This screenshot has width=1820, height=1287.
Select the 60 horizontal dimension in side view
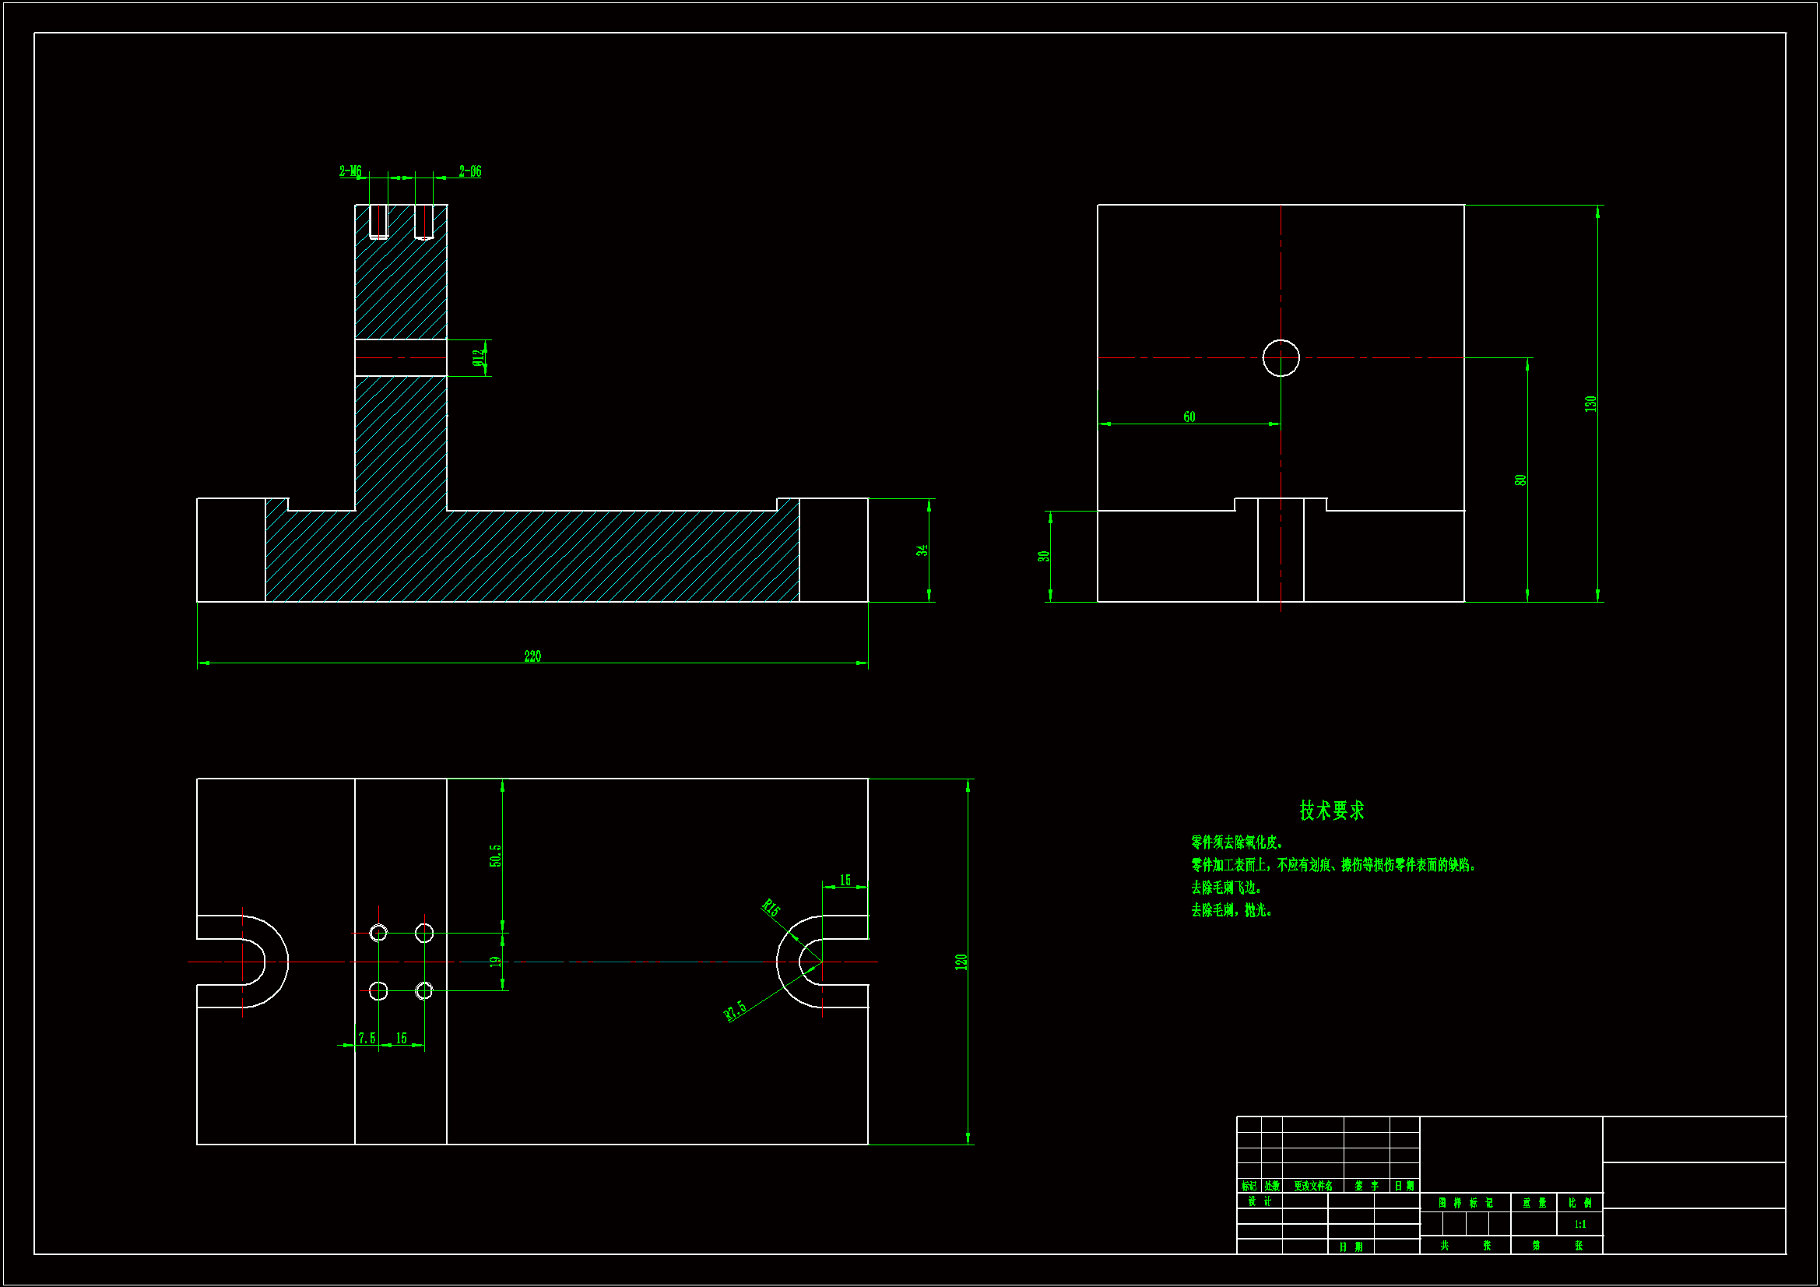point(1189,417)
